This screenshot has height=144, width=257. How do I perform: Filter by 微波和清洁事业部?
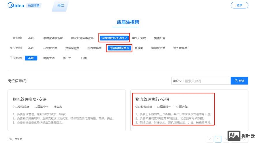click(82, 38)
